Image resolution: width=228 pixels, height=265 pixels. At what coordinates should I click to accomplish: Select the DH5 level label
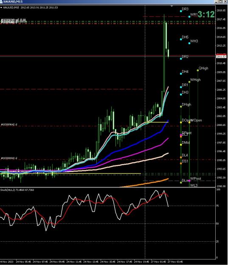click(x=185, y=37)
